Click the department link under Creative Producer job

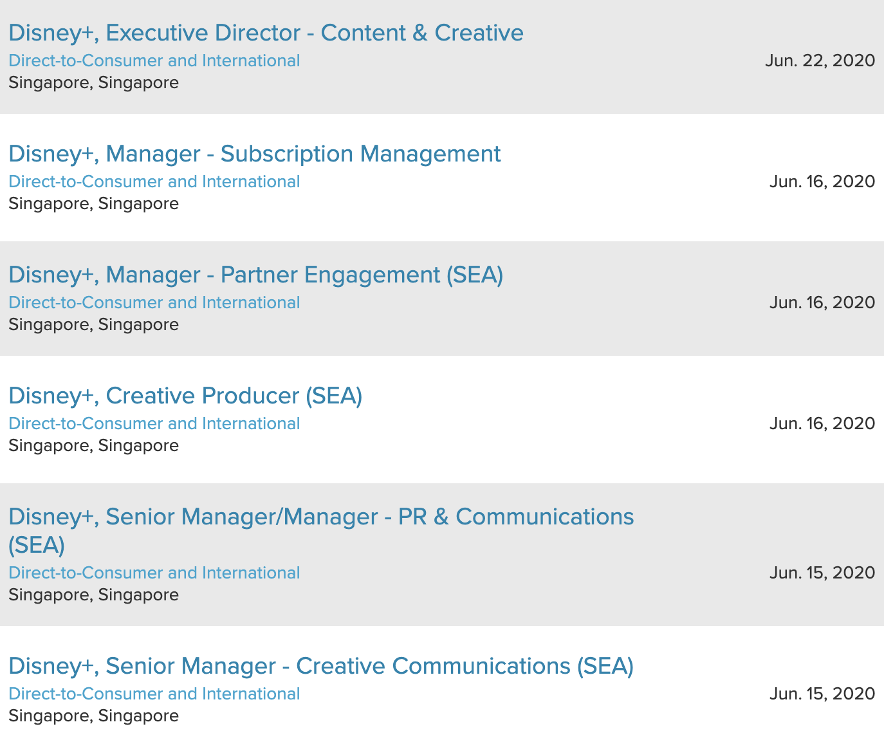(x=154, y=424)
